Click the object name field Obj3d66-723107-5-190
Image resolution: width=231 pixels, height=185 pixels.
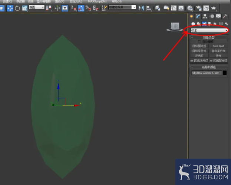click(x=207, y=73)
